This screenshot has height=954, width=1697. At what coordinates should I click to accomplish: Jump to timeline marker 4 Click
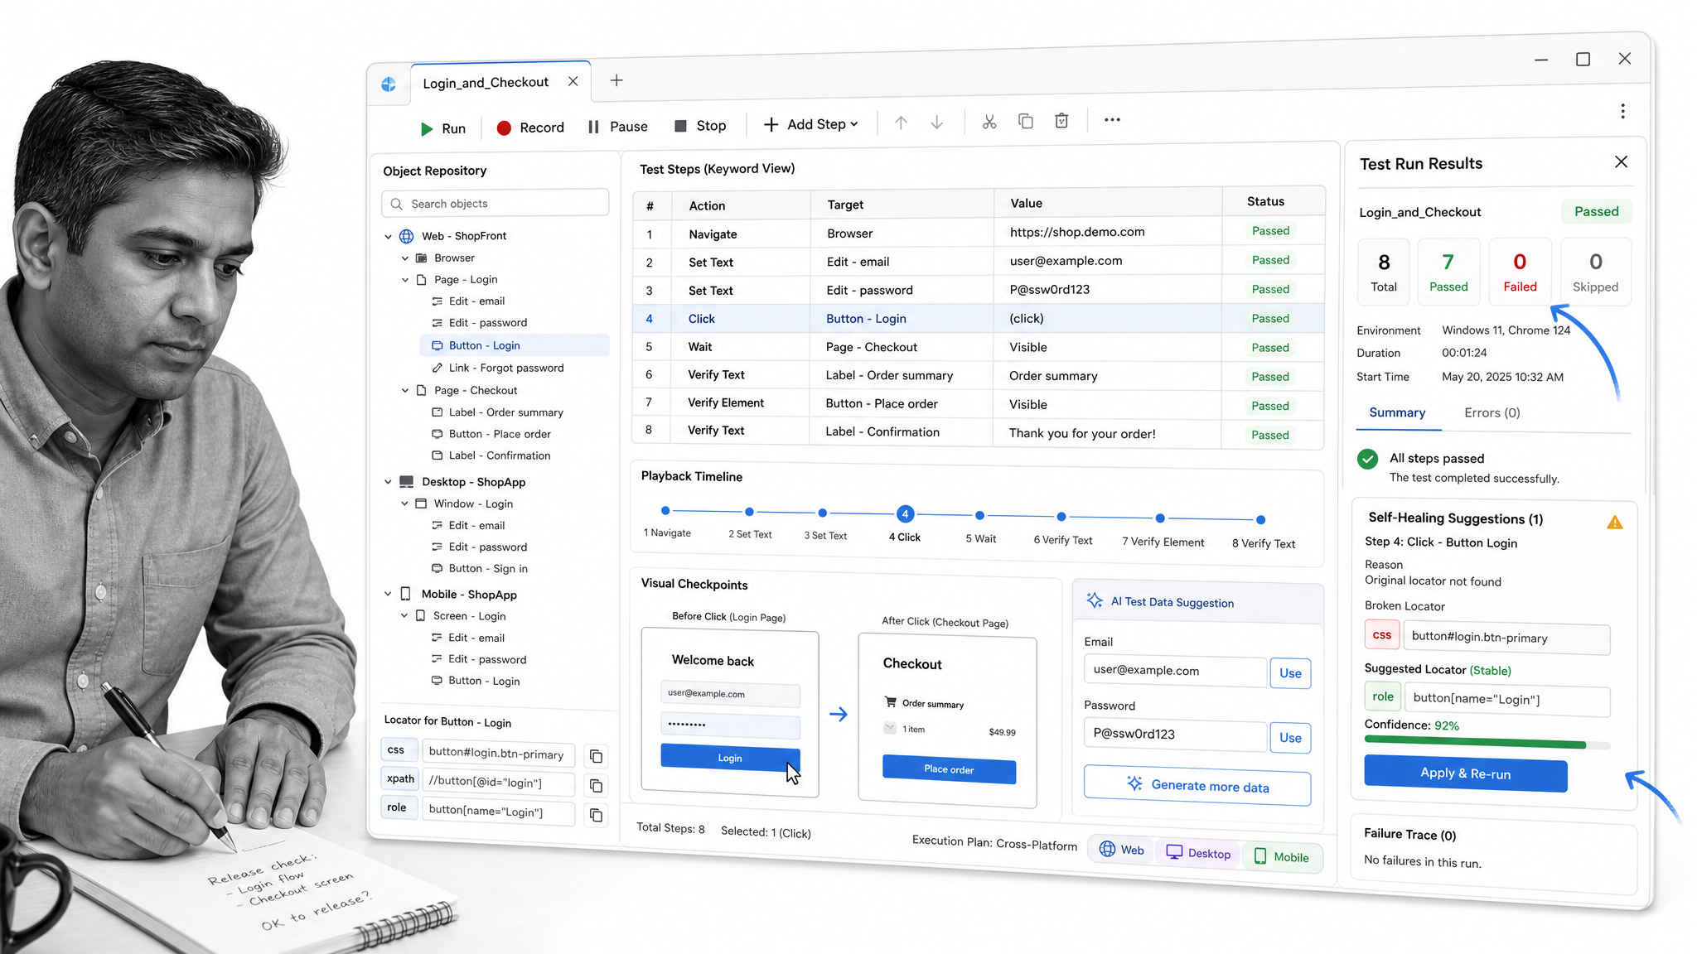click(905, 514)
